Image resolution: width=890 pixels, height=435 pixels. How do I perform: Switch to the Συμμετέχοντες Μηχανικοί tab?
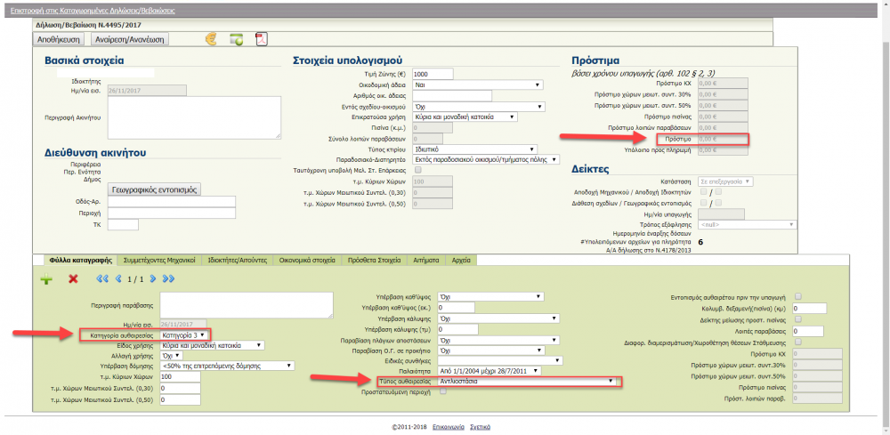tap(159, 261)
